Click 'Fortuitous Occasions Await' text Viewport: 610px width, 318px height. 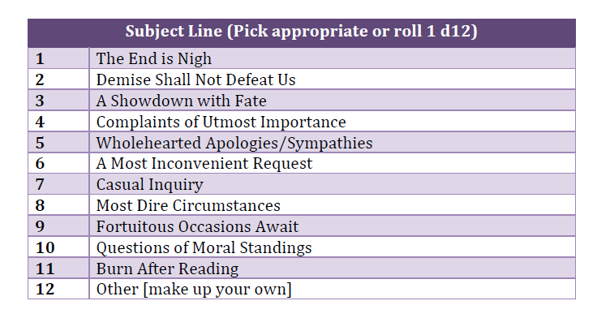click(197, 226)
